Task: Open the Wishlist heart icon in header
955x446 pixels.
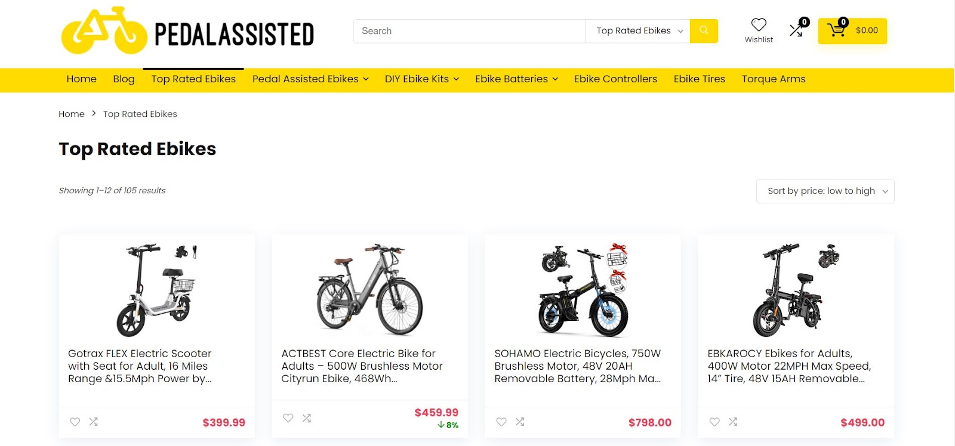Action: pyautogui.click(x=759, y=25)
